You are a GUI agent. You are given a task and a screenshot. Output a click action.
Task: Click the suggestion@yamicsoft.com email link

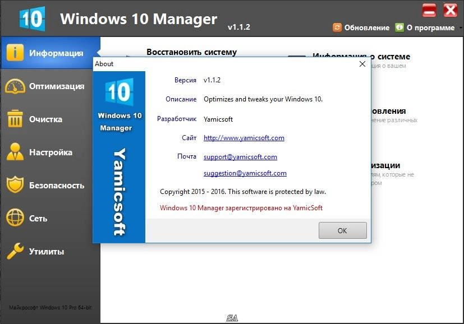245,173
